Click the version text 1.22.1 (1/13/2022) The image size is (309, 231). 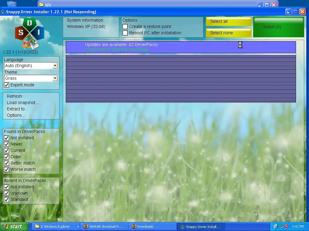click(20, 52)
